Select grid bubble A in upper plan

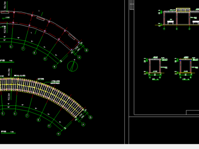(79, 57)
